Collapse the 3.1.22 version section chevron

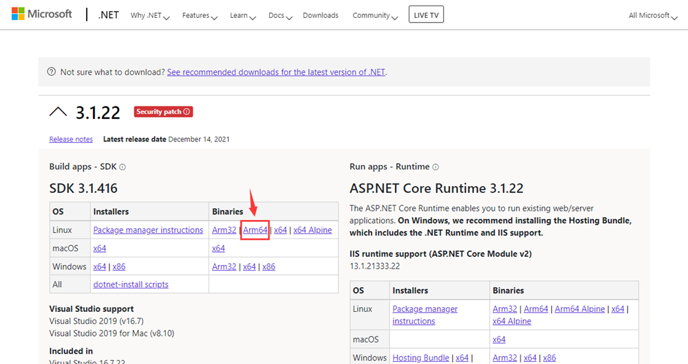[x=59, y=112]
